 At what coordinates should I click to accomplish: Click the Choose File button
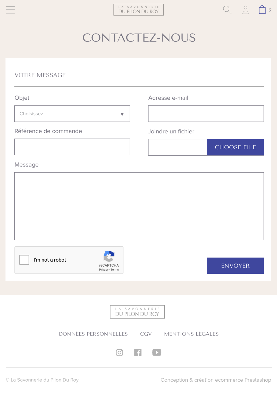coord(235,147)
